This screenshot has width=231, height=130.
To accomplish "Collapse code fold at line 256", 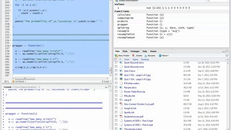I will click(x=10, y=46).
